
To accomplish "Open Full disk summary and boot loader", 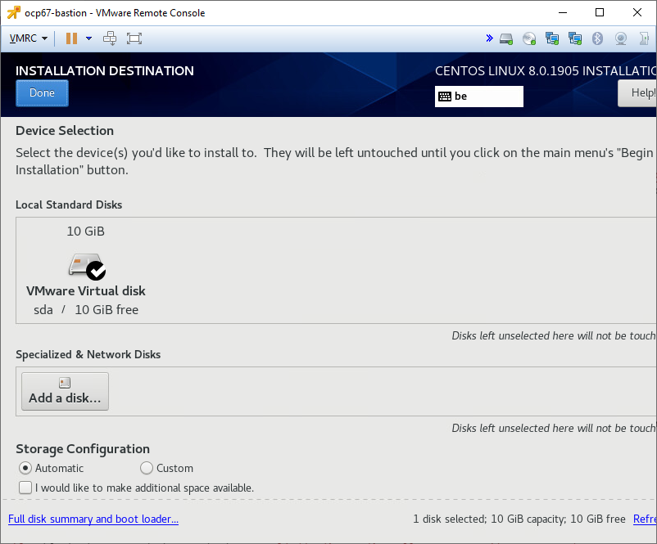I will (x=93, y=519).
